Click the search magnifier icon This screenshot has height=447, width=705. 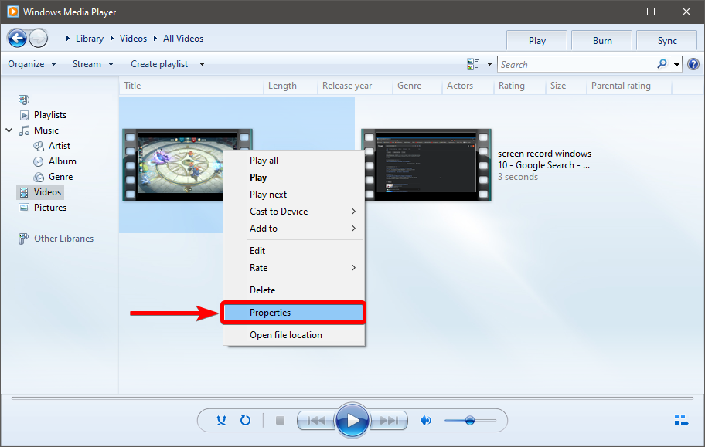tap(662, 64)
